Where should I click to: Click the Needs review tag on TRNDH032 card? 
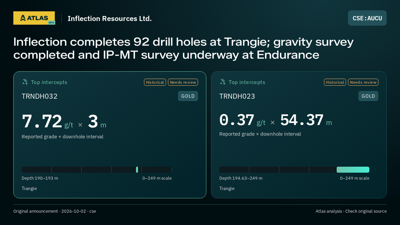coord(183,82)
